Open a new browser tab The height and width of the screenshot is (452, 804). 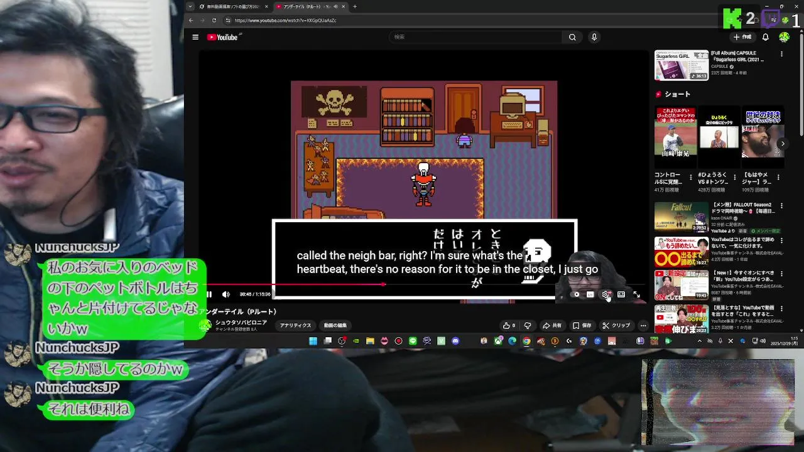(355, 6)
